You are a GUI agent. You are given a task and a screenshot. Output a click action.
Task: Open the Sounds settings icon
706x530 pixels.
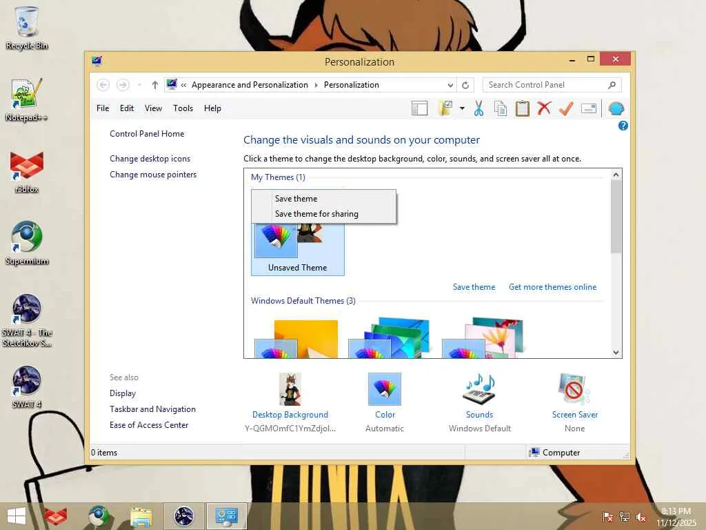tap(480, 389)
